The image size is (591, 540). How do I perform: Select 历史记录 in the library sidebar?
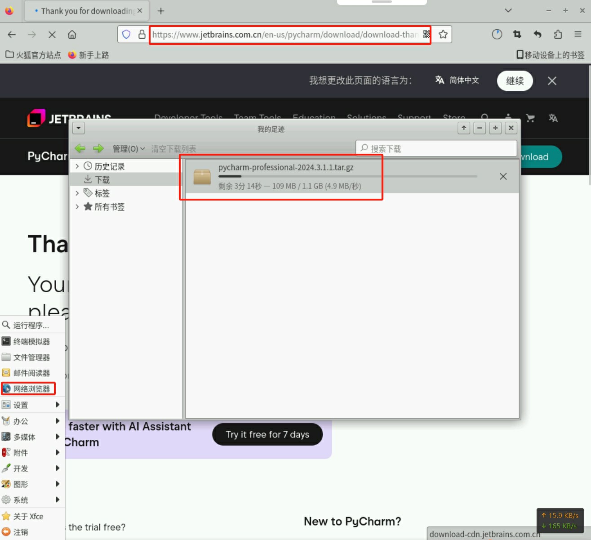pyautogui.click(x=110, y=166)
